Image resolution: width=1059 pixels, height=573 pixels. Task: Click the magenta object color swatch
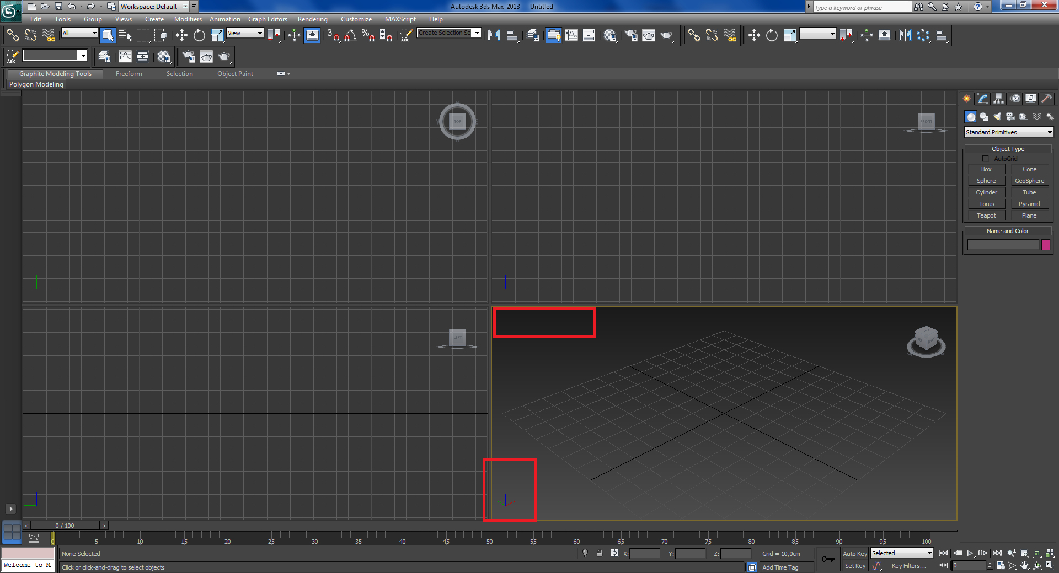click(x=1046, y=245)
